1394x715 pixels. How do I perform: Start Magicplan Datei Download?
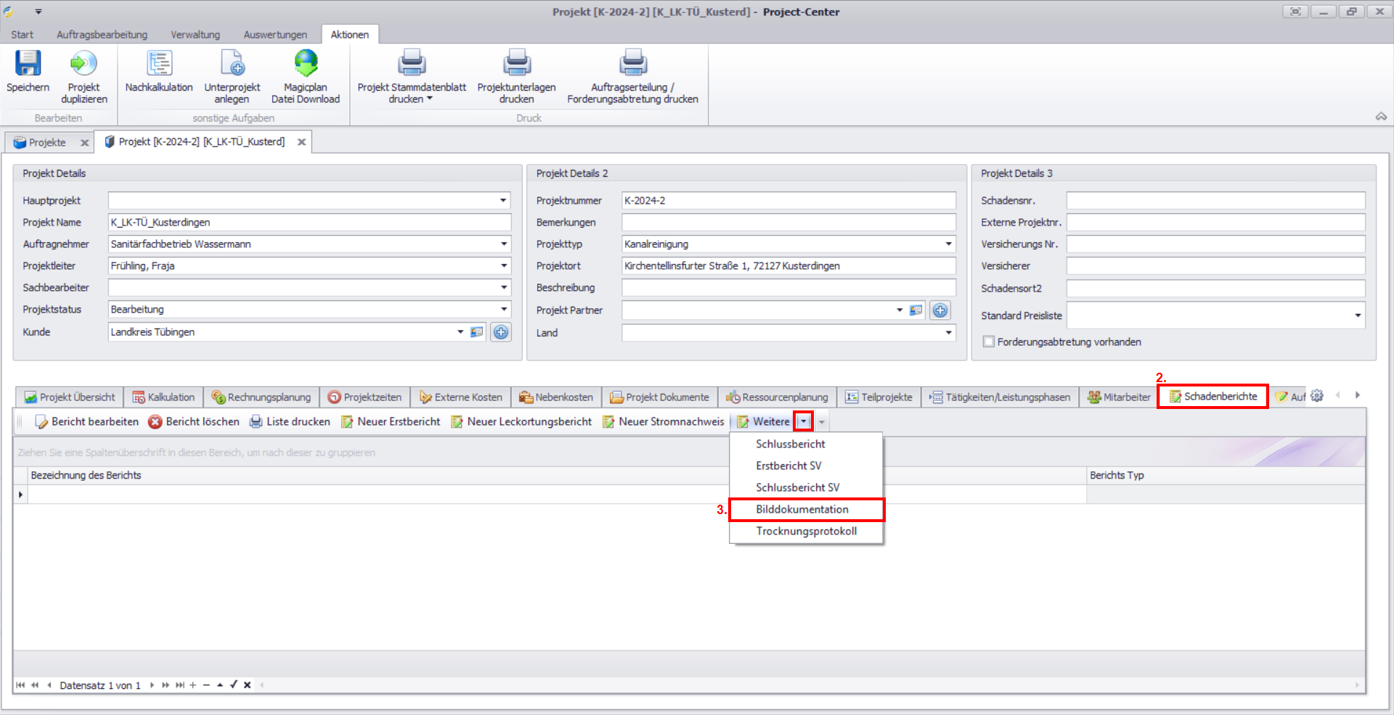(x=306, y=64)
